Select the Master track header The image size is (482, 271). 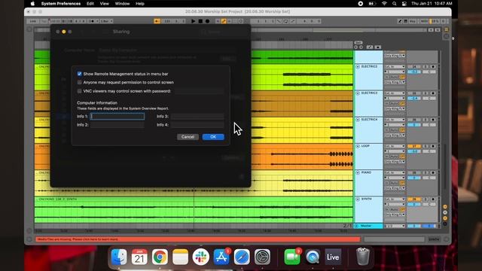[368, 226]
